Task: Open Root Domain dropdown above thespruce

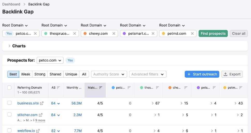Action: [54, 25]
